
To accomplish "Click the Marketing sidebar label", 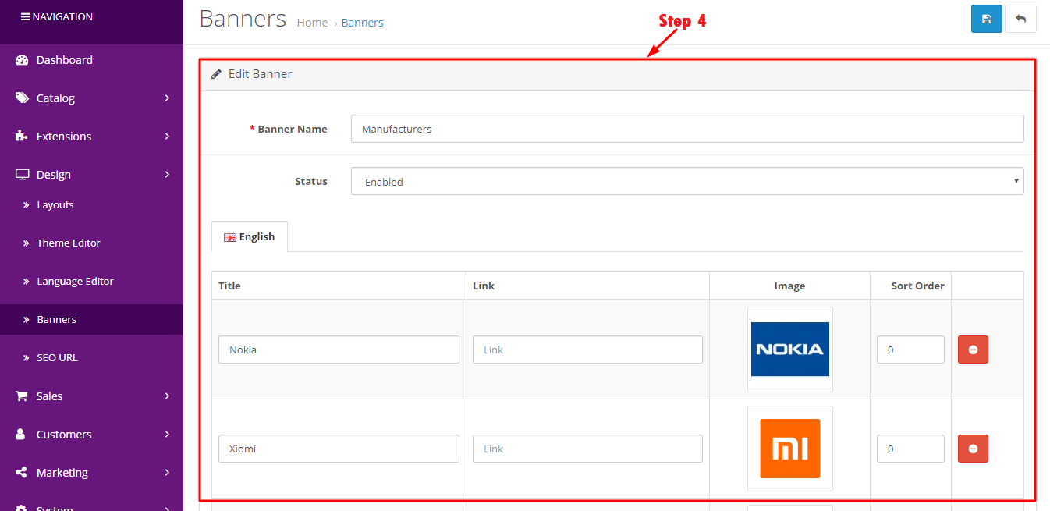I will coord(62,473).
